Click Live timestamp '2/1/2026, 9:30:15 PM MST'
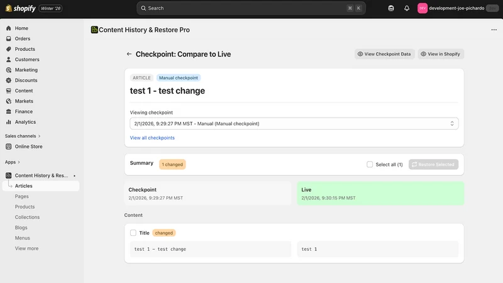 (x=328, y=198)
